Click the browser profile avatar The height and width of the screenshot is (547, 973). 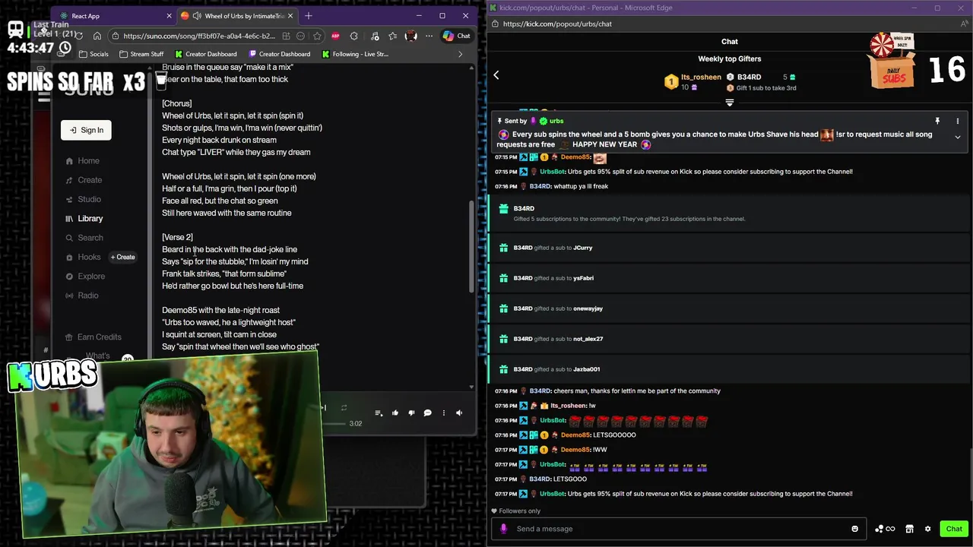[411, 36]
